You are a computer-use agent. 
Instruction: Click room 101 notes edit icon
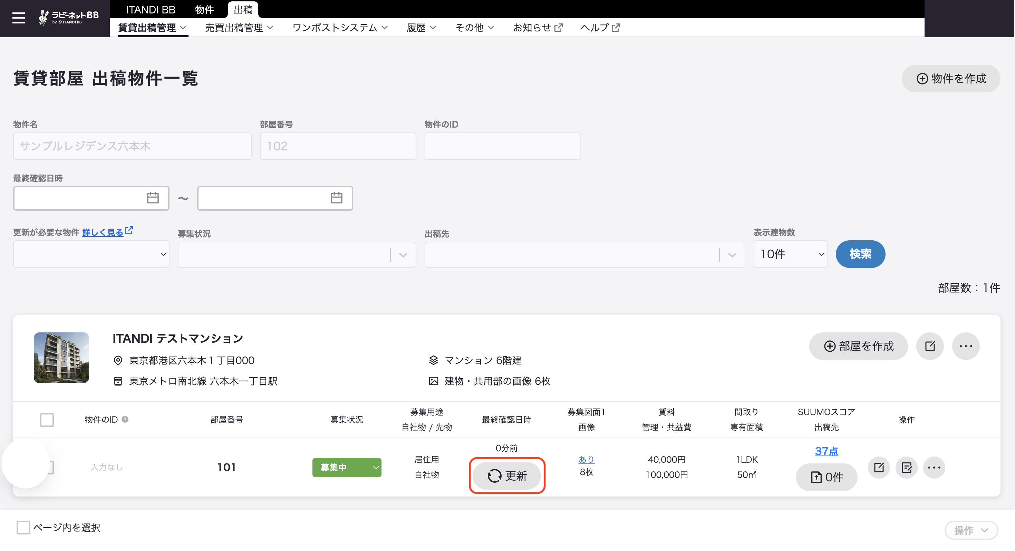[x=906, y=468]
